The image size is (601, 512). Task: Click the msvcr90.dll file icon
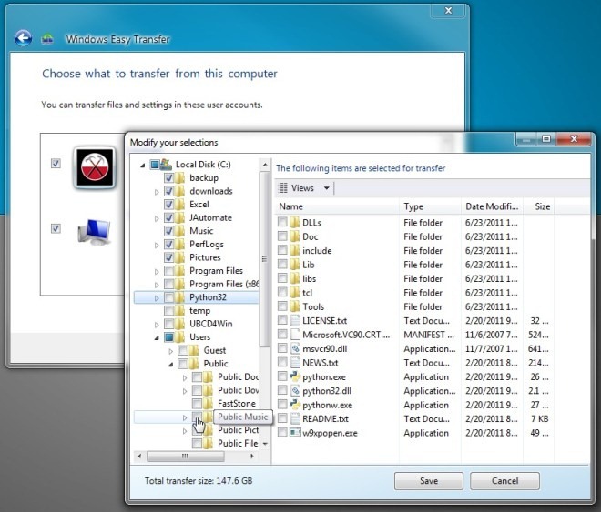click(295, 348)
